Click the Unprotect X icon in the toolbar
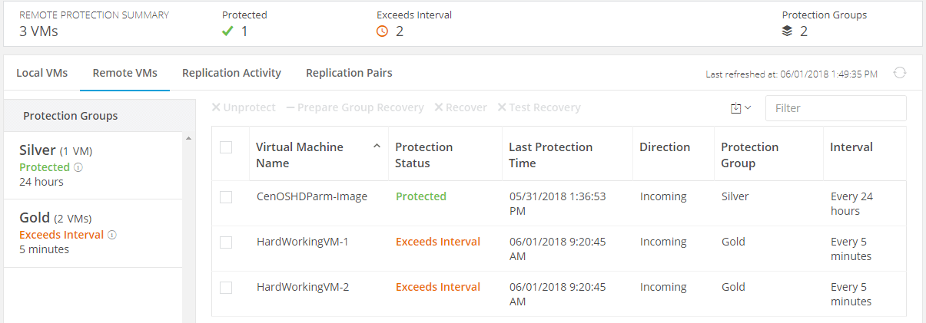 click(216, 107)
